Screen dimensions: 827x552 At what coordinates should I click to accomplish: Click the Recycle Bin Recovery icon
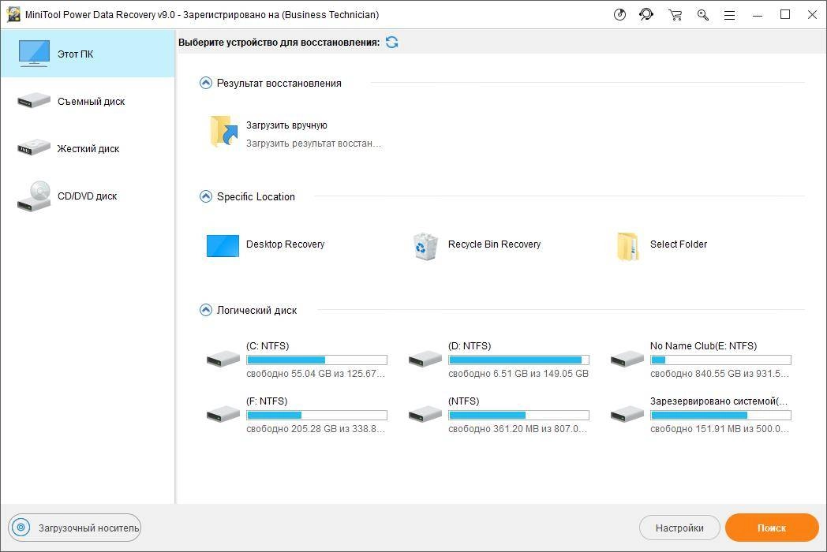tap(425, 246)
